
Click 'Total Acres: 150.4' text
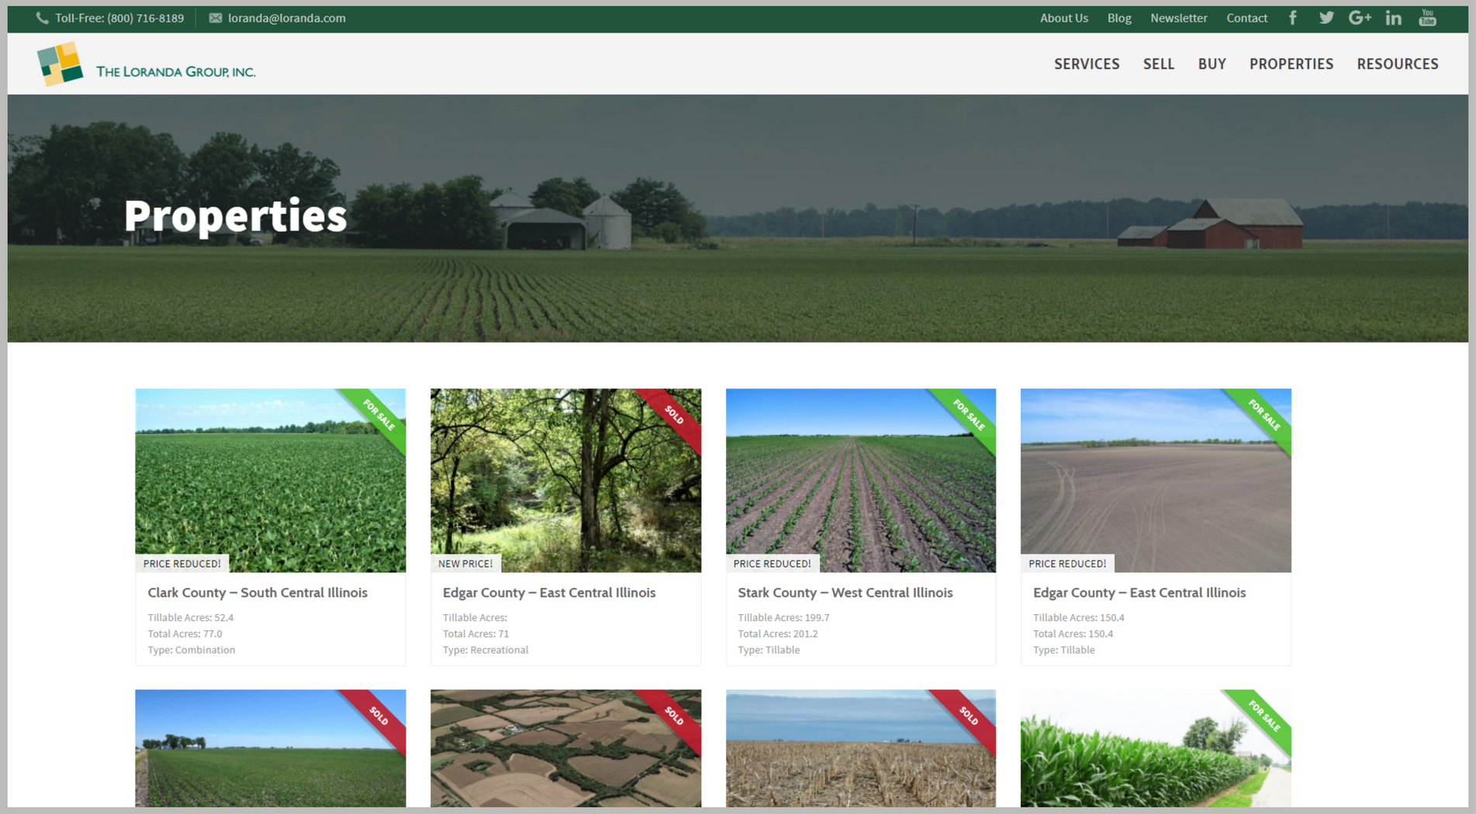click(1073, 633)
